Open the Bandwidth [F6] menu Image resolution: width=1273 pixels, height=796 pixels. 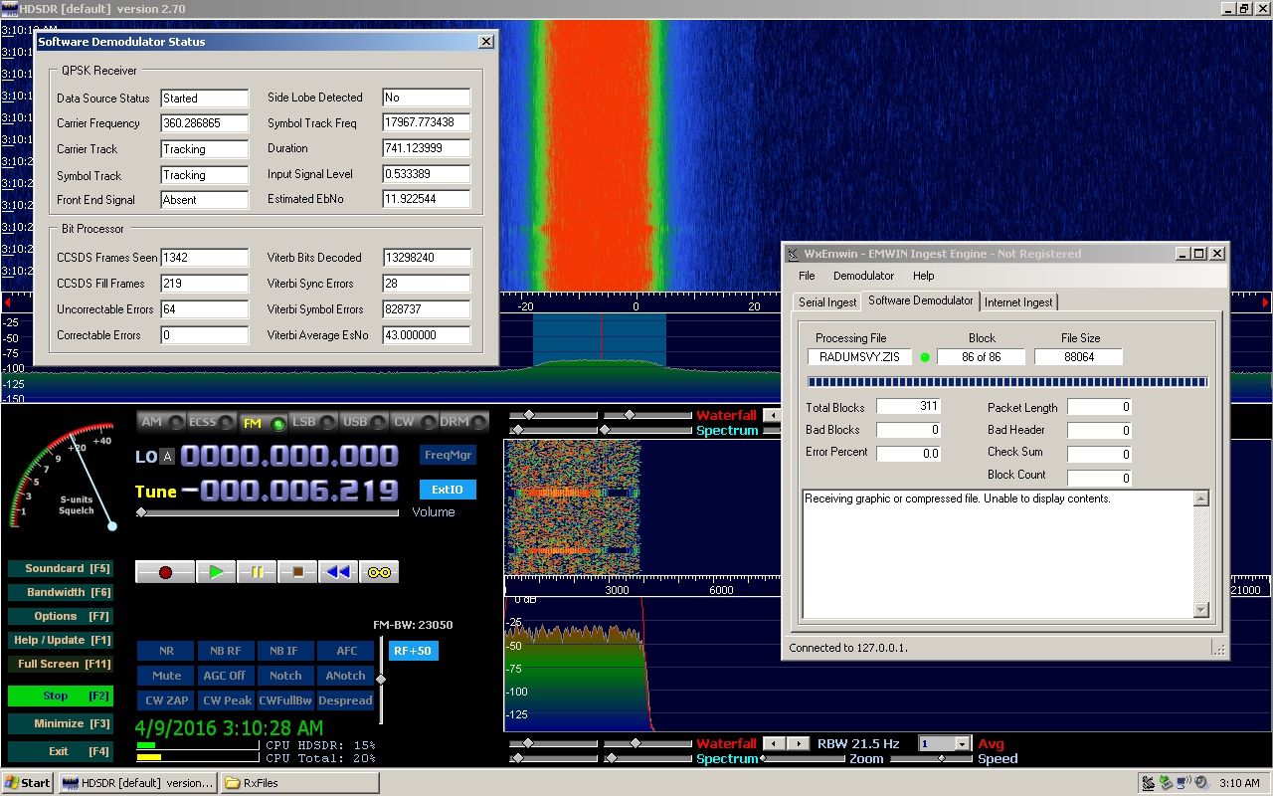[x=60, y=592]
